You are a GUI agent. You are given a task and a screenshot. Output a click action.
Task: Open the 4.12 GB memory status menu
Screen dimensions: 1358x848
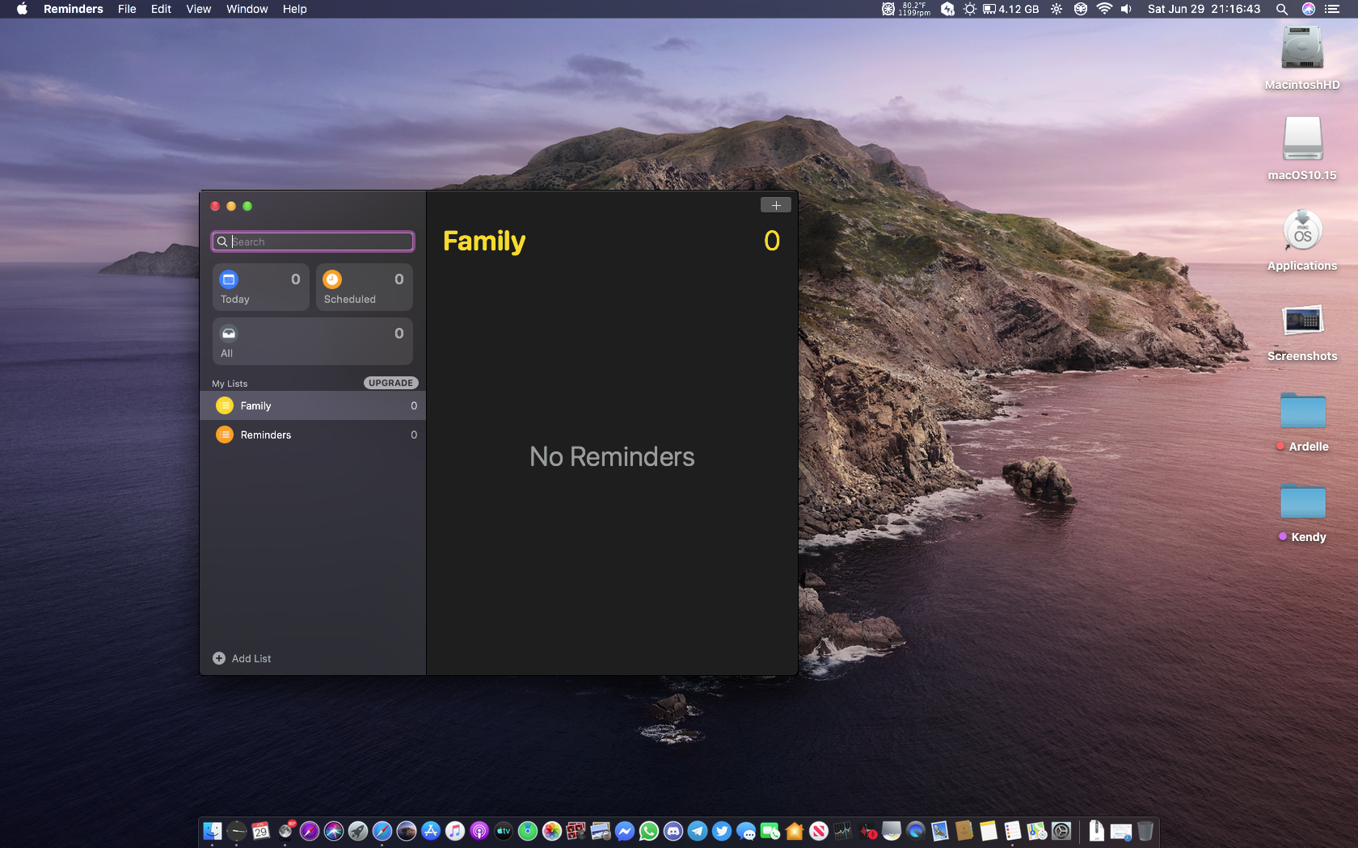pos(1011,9)
